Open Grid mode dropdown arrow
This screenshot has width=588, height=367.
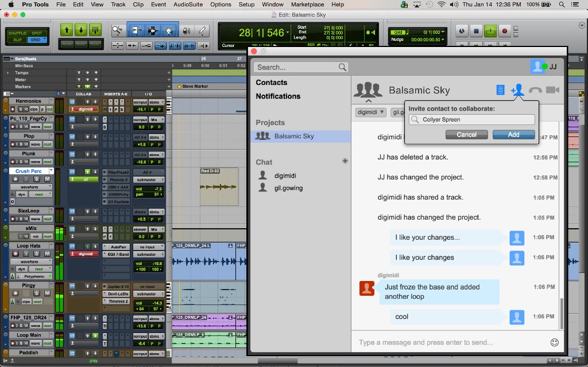(45, 38)
